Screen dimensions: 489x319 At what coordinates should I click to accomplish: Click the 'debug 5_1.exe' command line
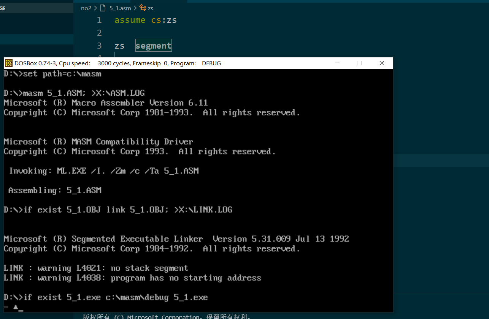[x=106, y=297]
